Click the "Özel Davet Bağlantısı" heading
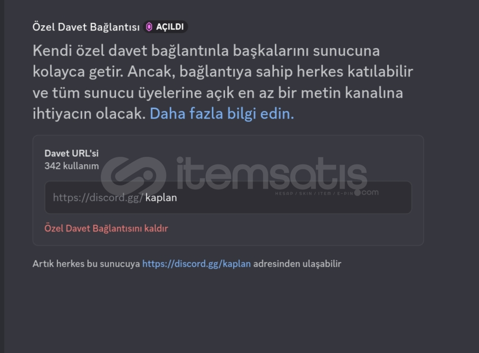Screen dimensions: 479x353 point(86,27)
